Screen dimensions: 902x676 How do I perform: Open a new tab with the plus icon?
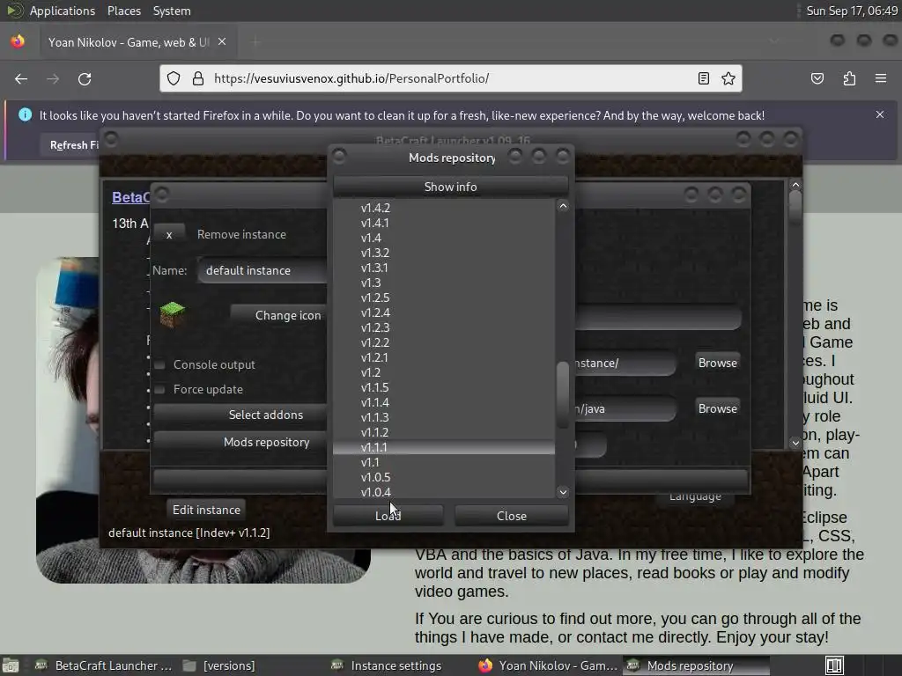[255, 41]
